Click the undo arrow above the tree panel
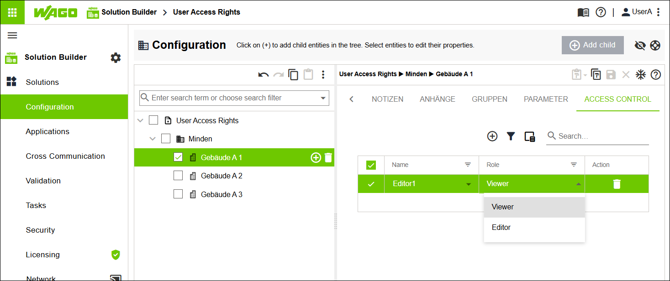Image resolution: width=670 pixels, height=281 pixels. point(263,74)
